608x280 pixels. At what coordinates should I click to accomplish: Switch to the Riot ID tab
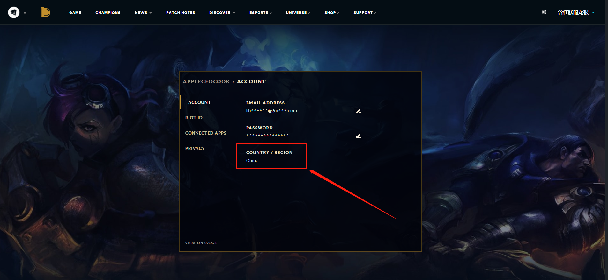(194, 118)
